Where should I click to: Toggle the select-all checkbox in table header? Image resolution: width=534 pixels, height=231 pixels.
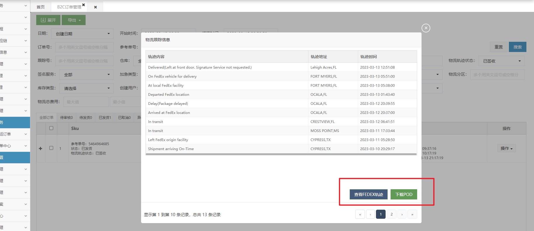coord(51,128)
